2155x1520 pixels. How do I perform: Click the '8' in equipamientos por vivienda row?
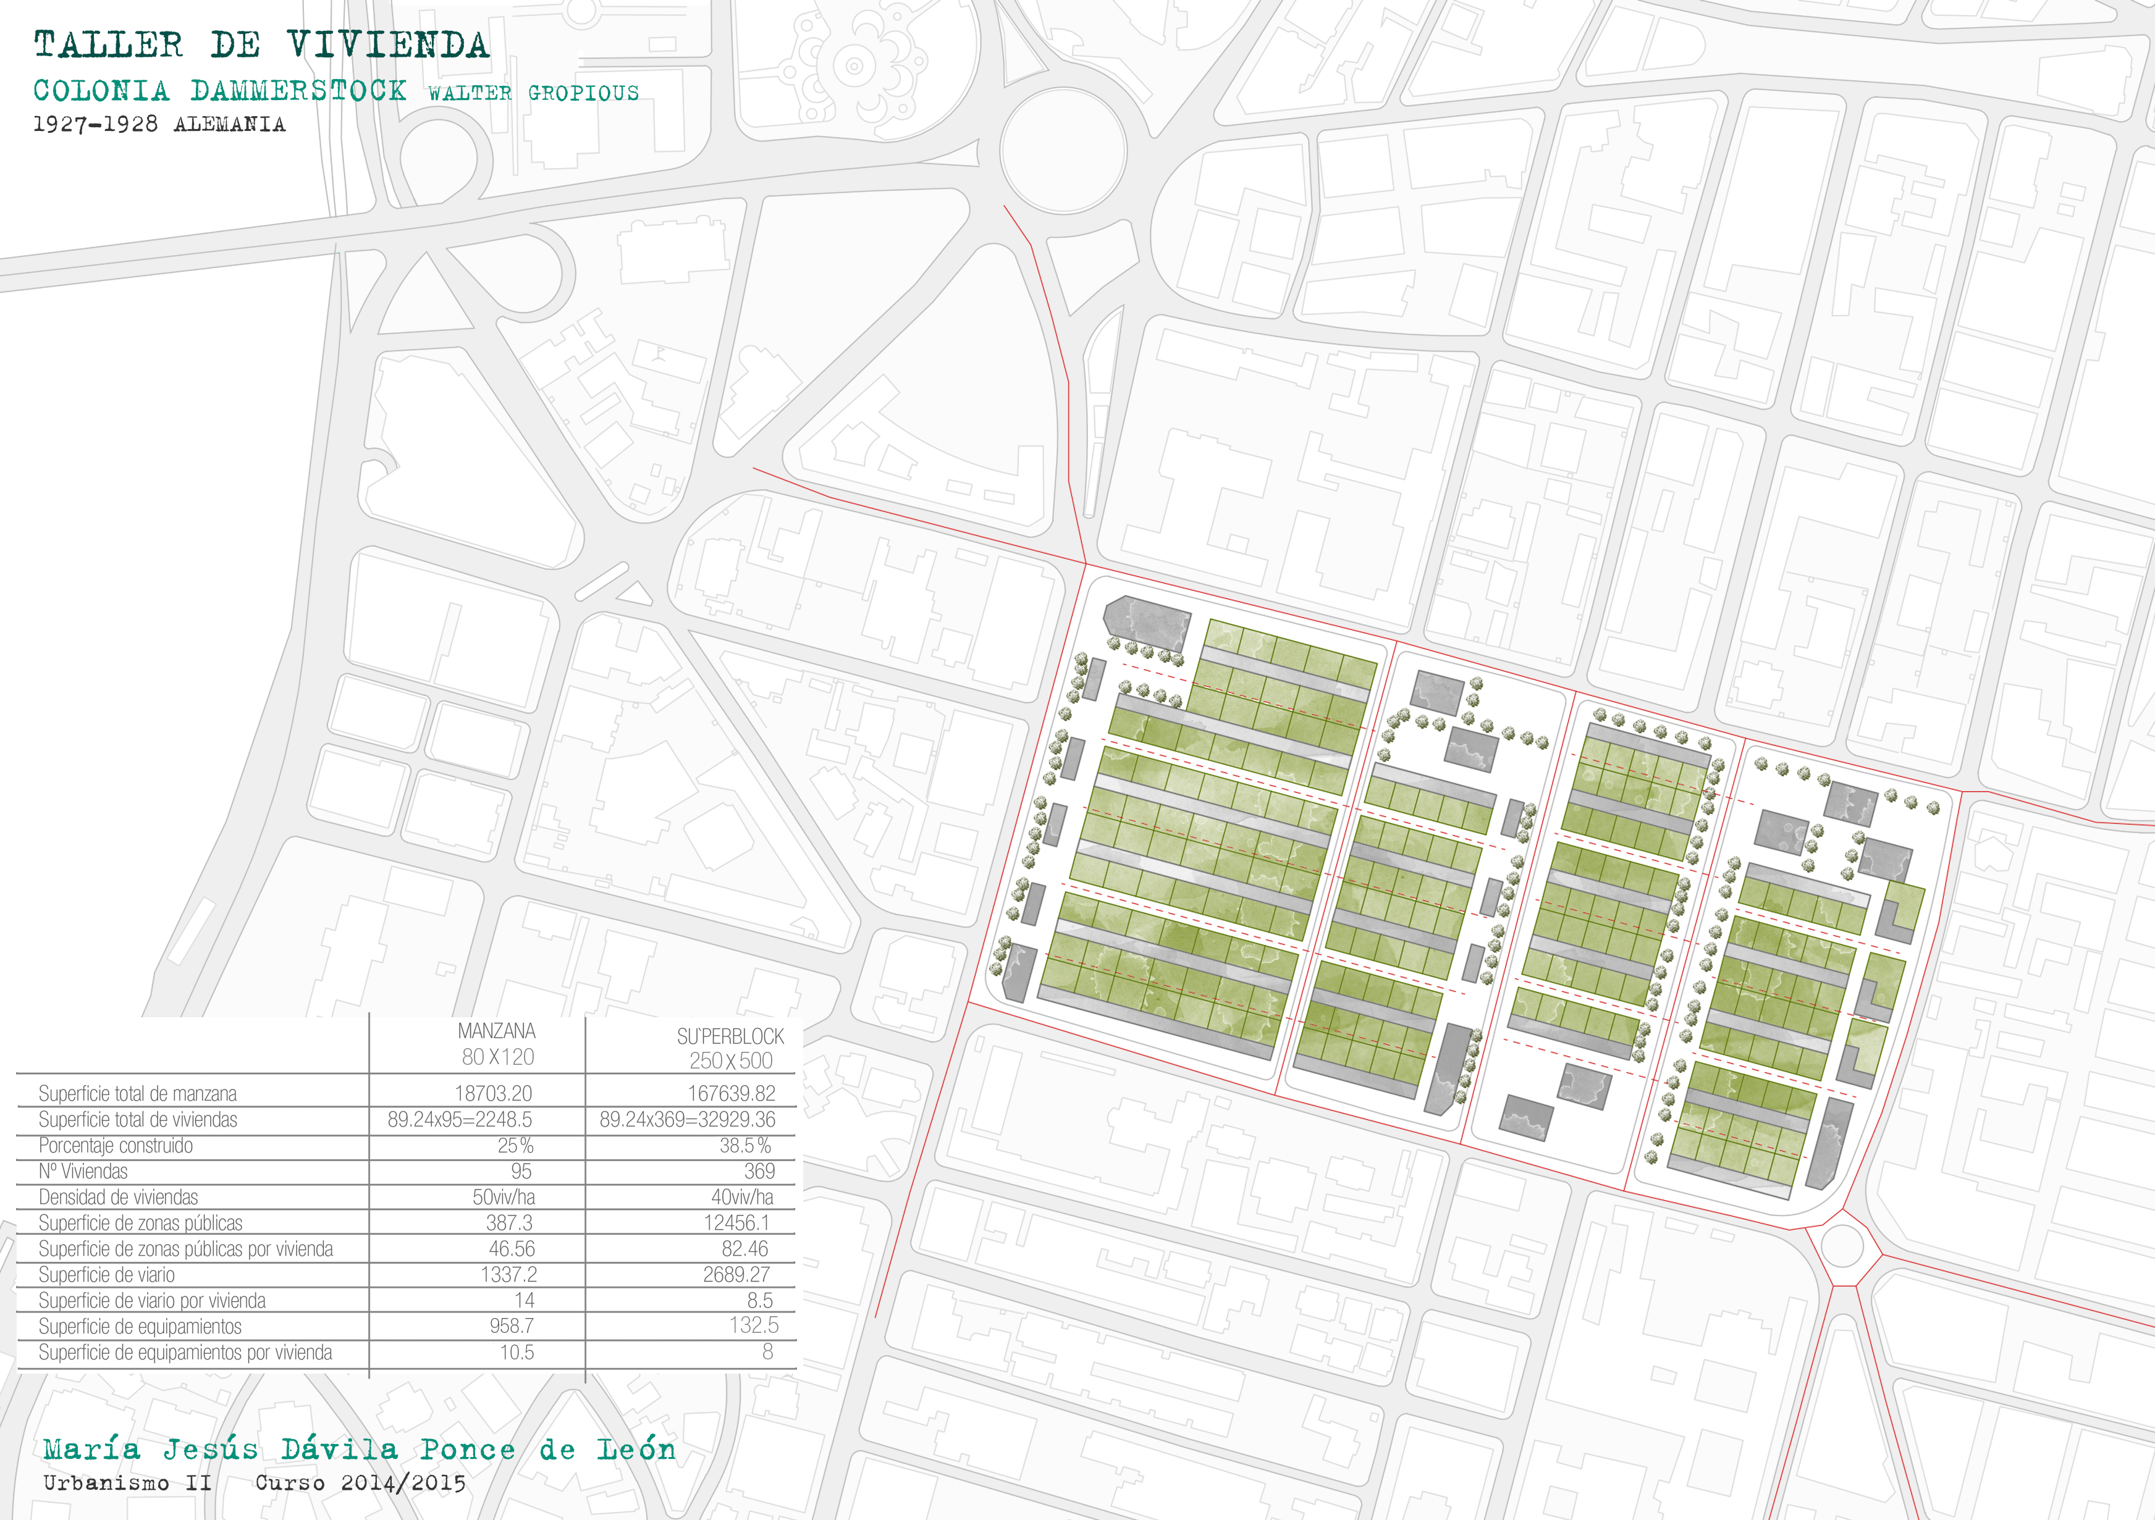(x=768, y=1351)
